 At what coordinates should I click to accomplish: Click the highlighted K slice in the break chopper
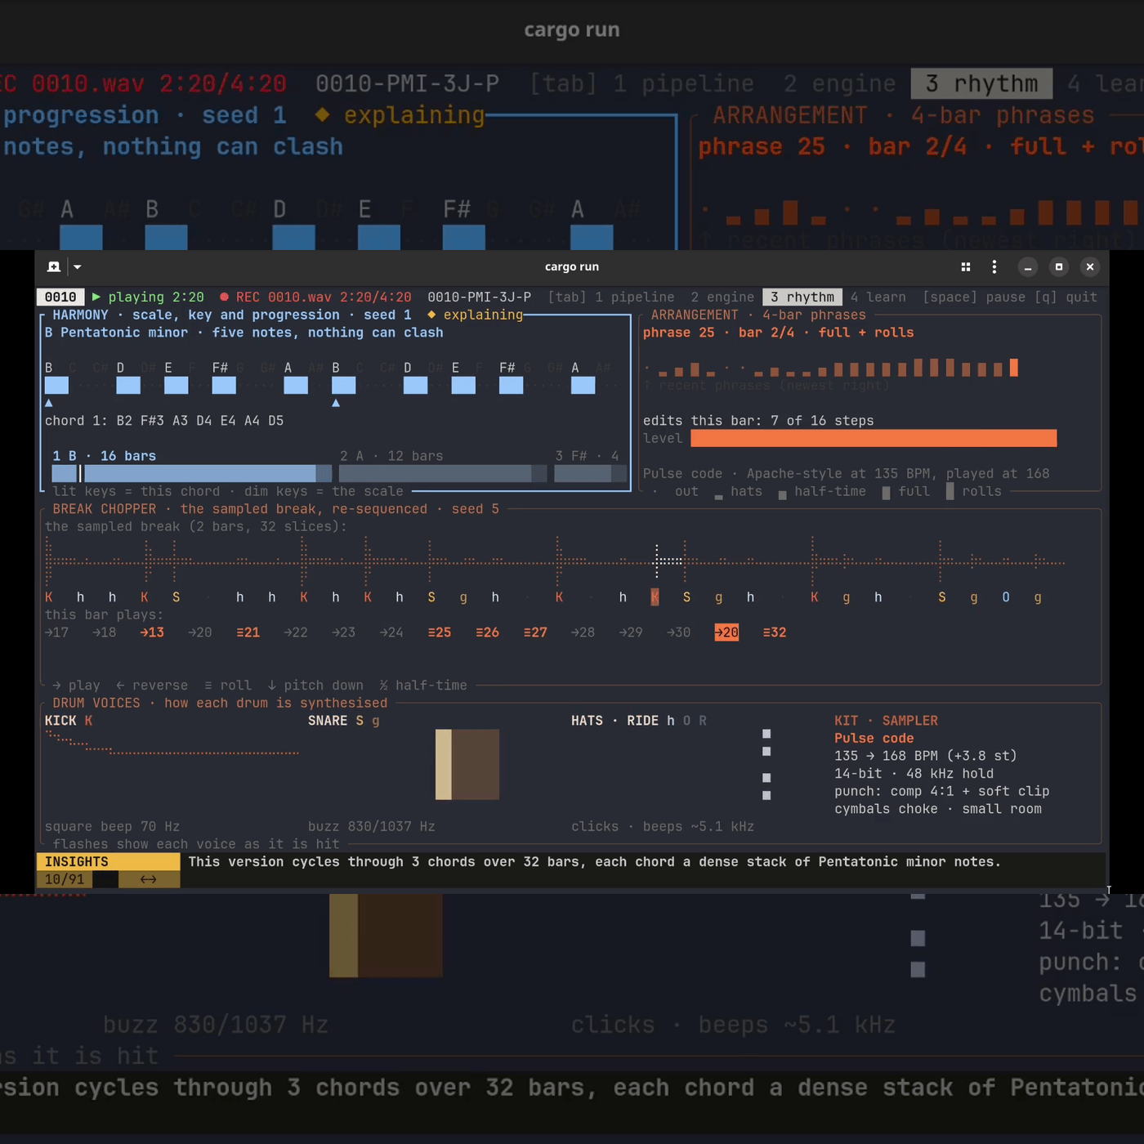point(655,597)
